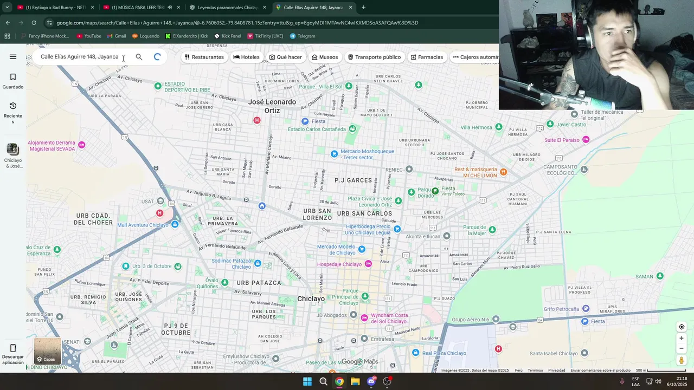Open the Gmail bookmark
Screen dimensions: 694x390
117,36
